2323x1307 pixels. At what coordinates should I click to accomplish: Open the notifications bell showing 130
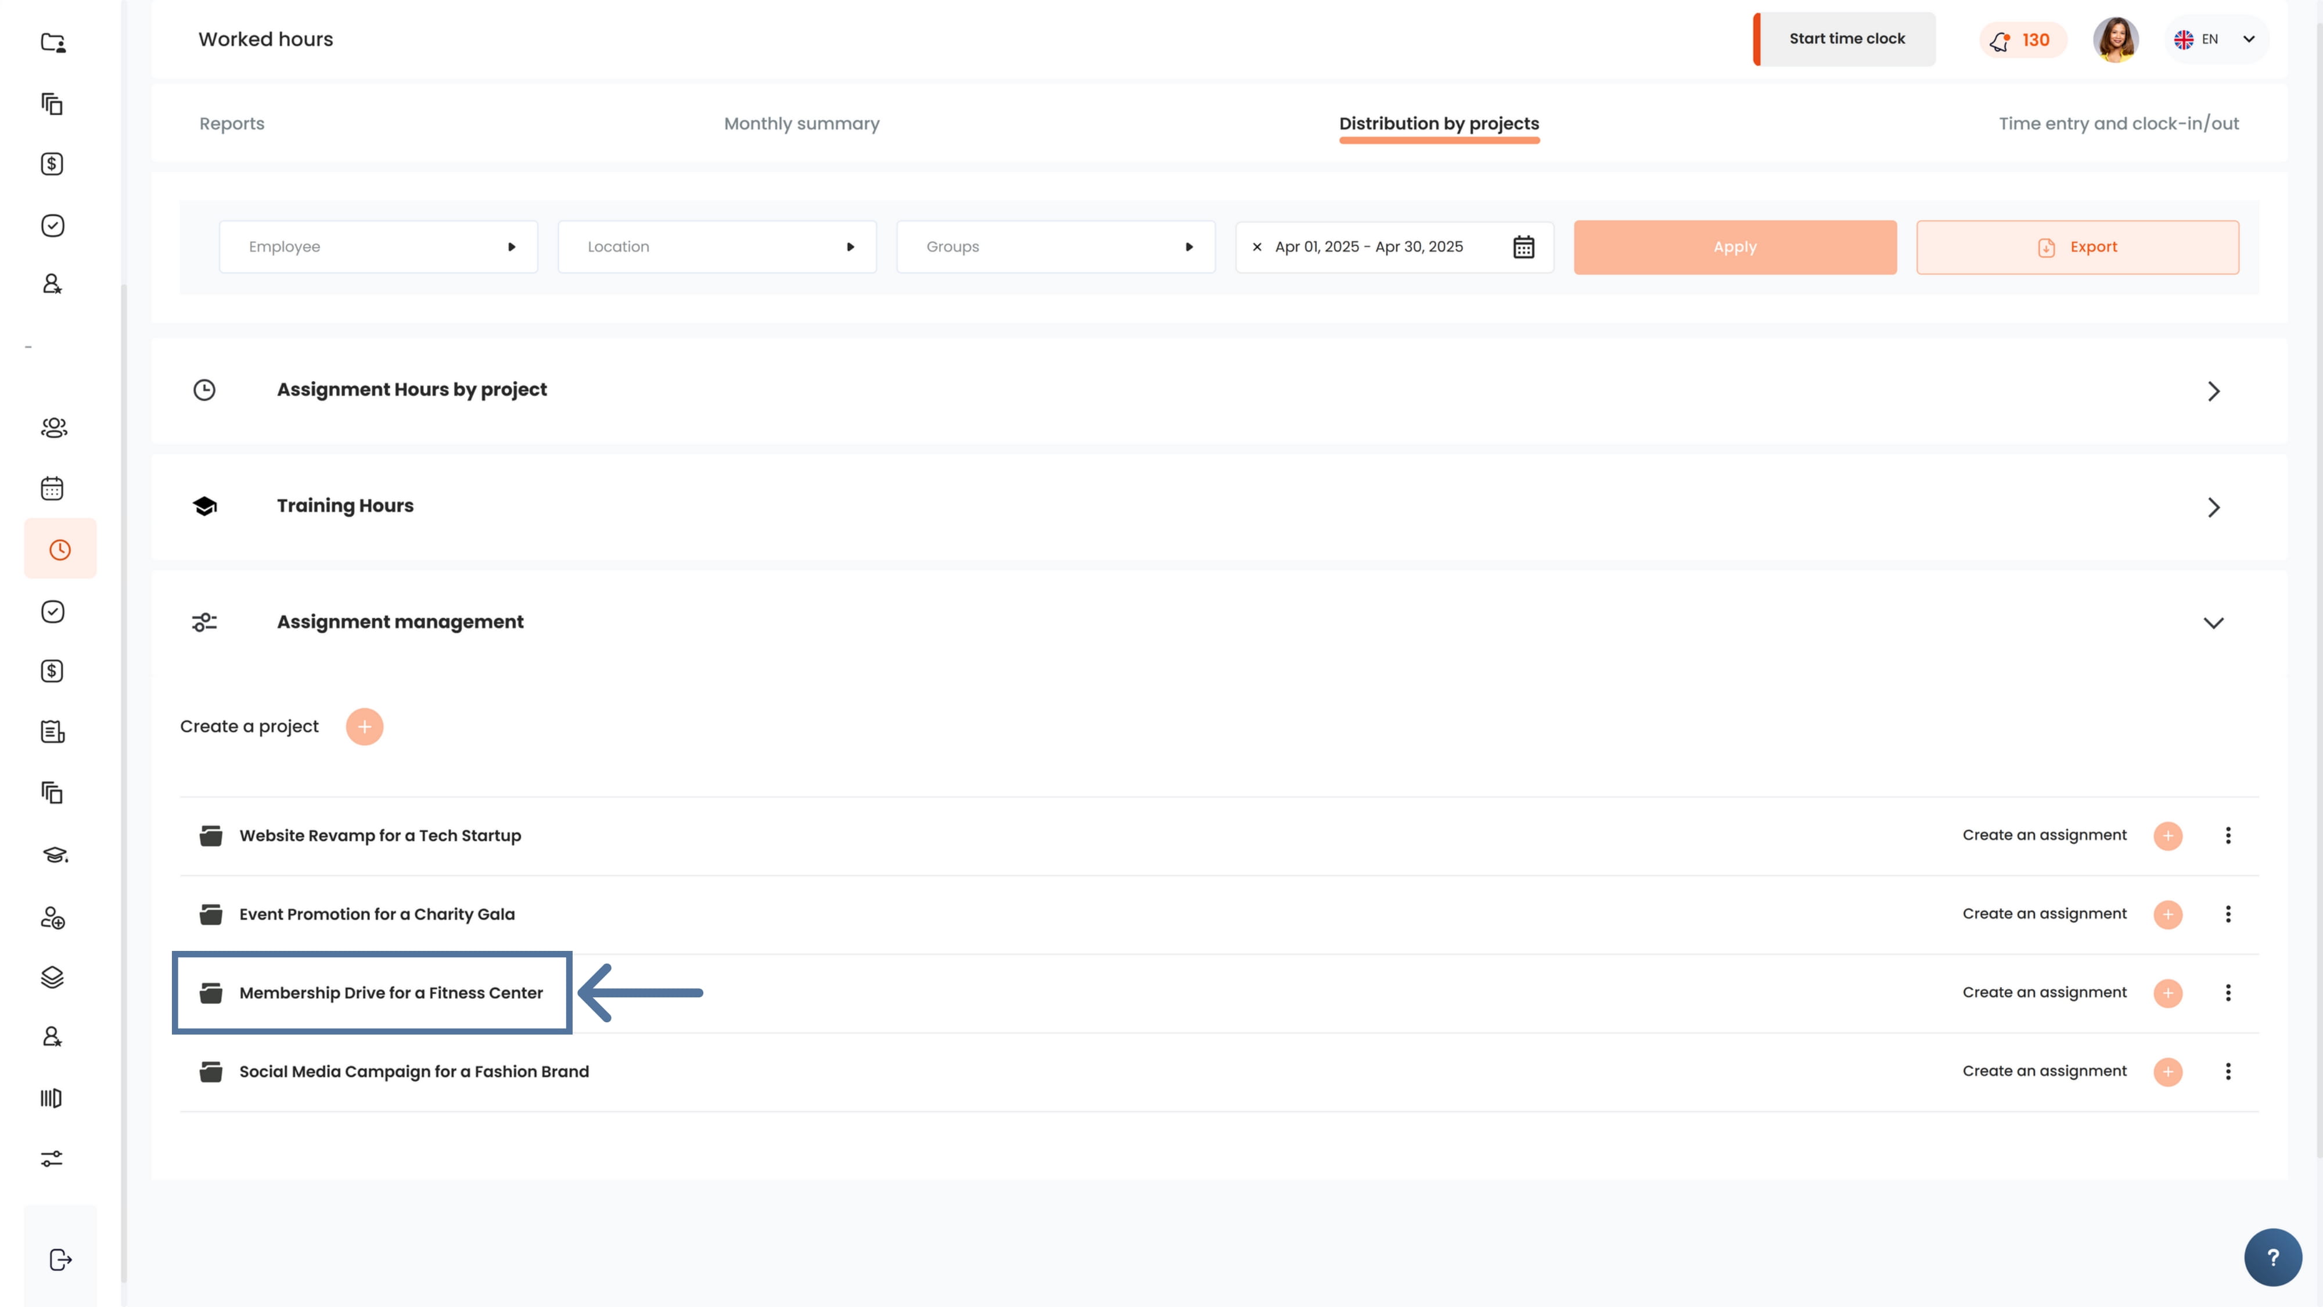[x=2022, y=40]
